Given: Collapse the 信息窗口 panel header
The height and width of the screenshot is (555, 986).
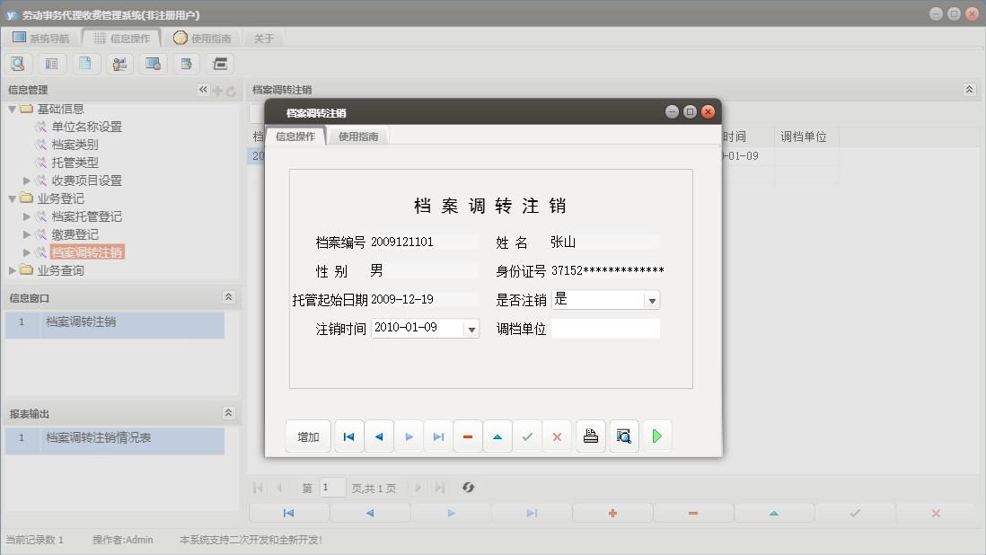Looking at the screenshot, I should (x=229, y=296).
